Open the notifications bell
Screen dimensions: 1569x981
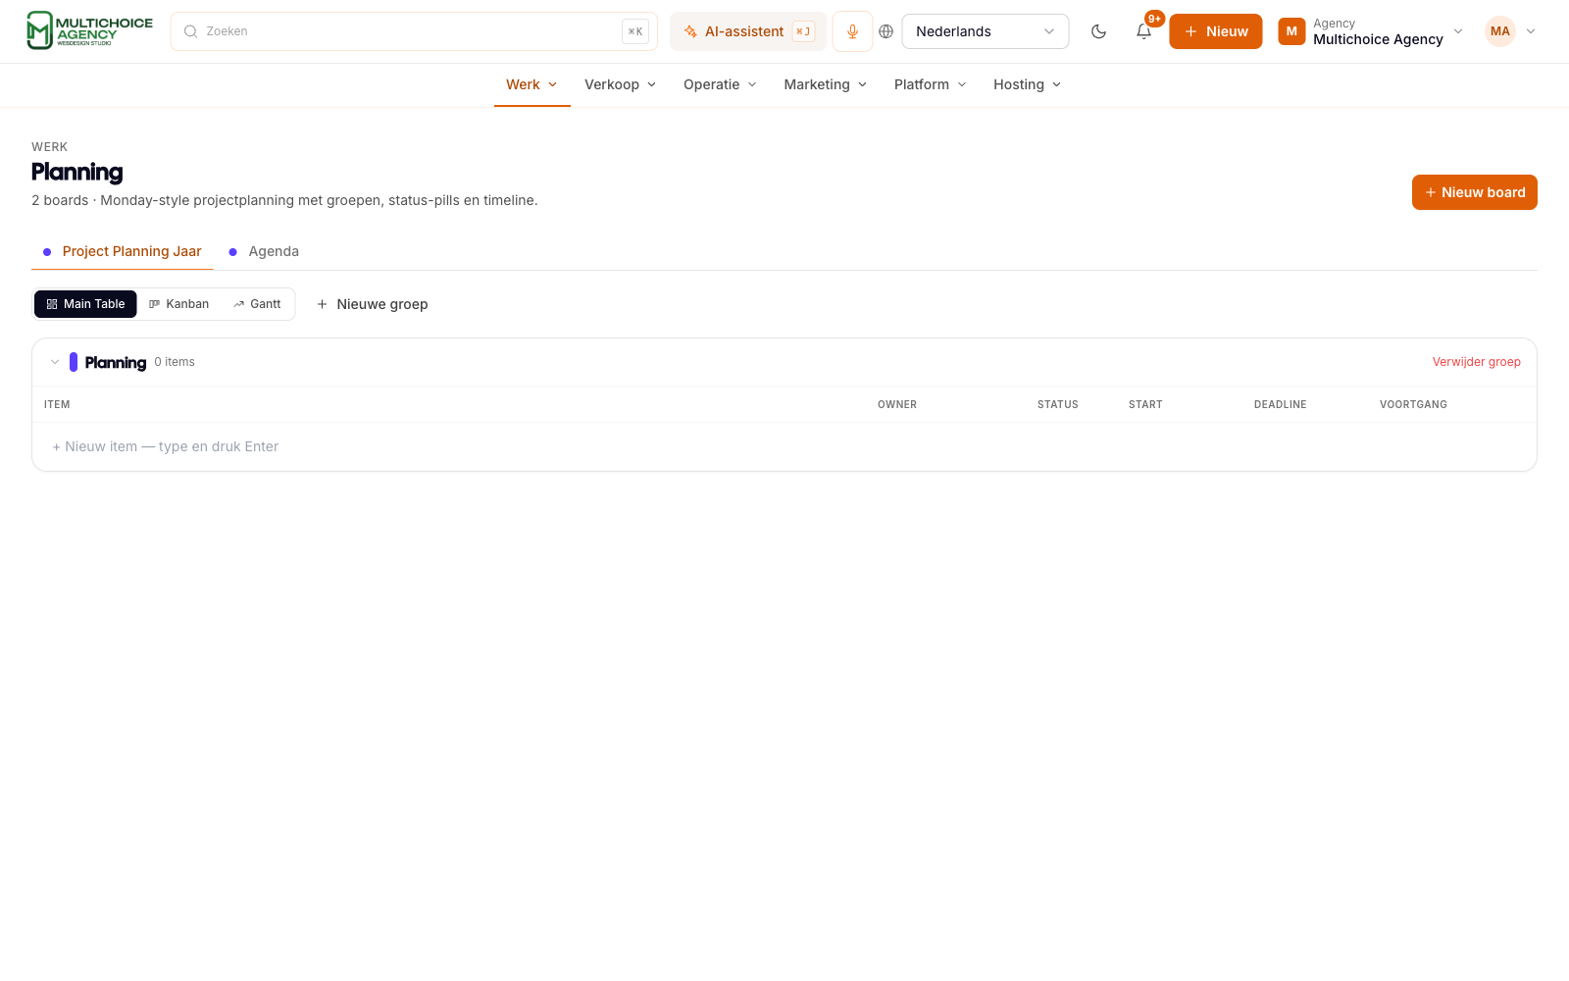coord(1143,31)
